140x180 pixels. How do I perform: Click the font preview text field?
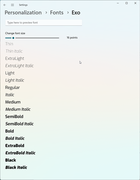44,22
